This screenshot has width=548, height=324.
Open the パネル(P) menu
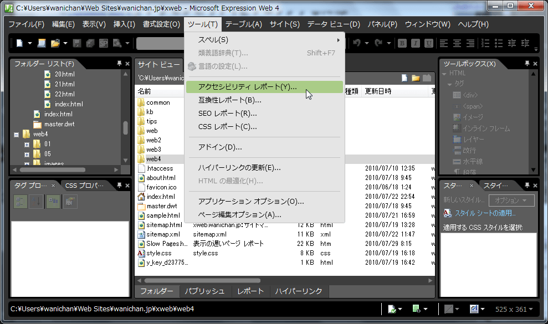382,24
